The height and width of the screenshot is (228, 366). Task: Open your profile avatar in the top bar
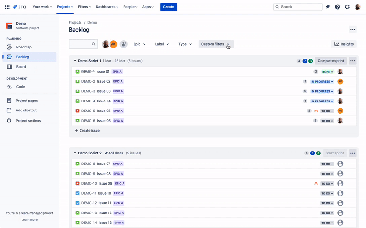pyautogui.click(x=357, y=7)
